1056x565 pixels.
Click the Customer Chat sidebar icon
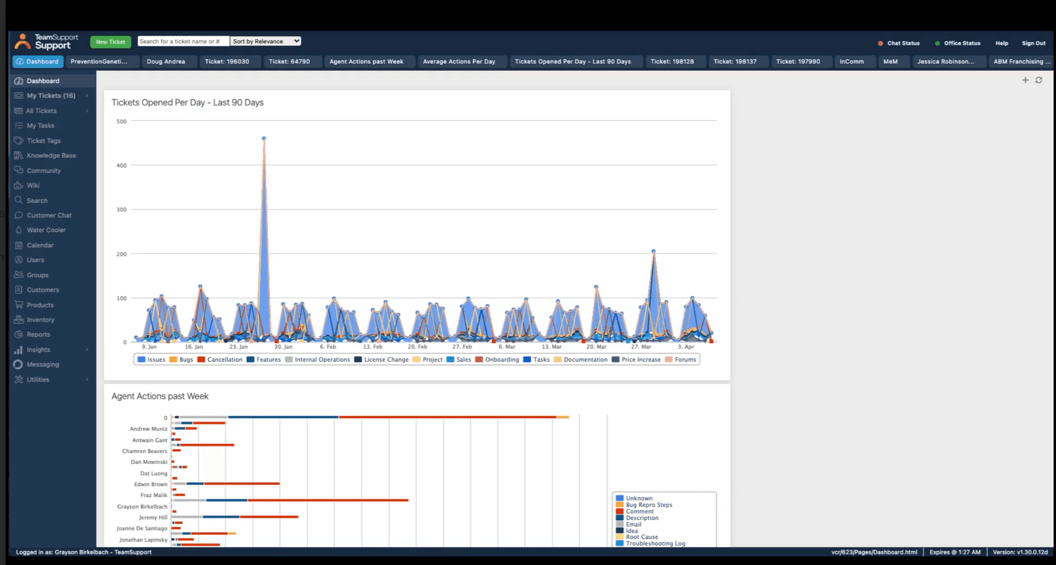coord(19,215)
